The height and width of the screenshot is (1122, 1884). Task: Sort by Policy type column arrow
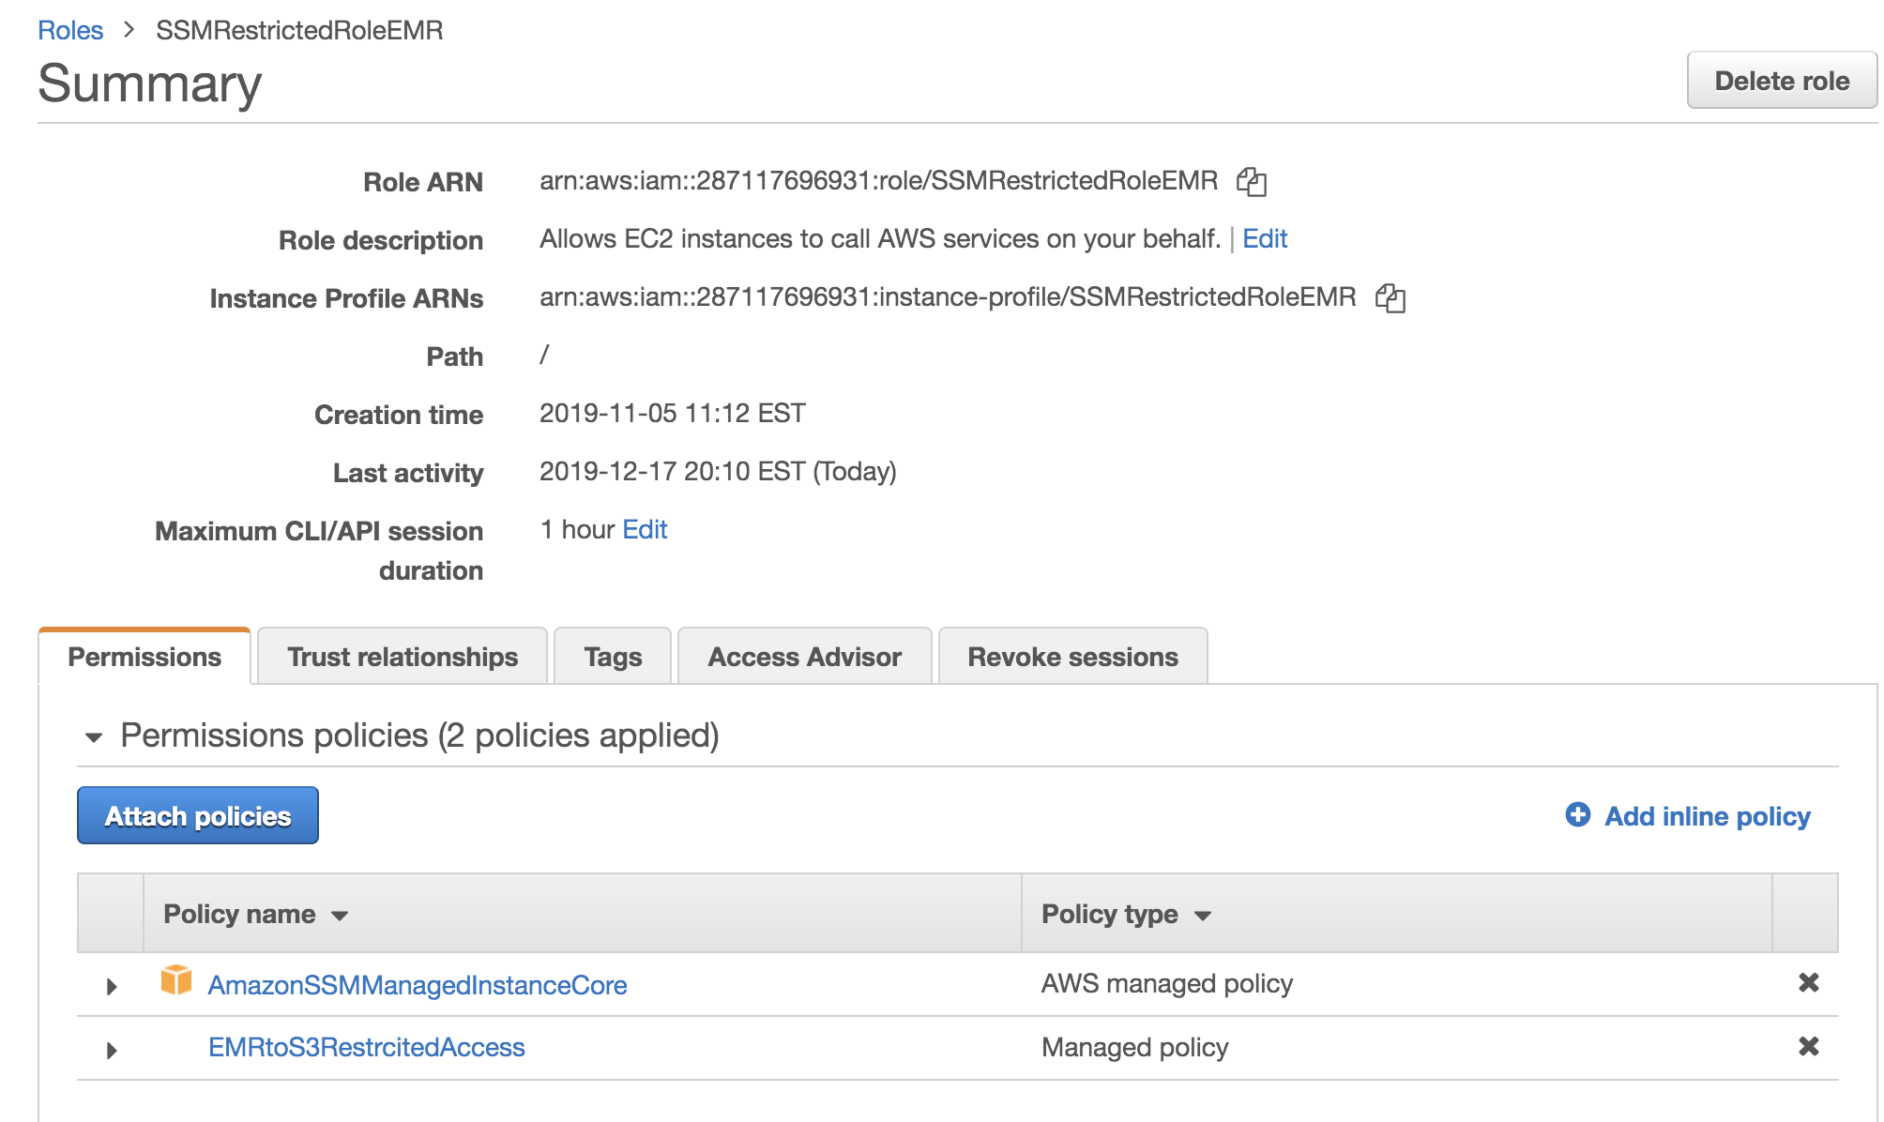[1203, 916]
